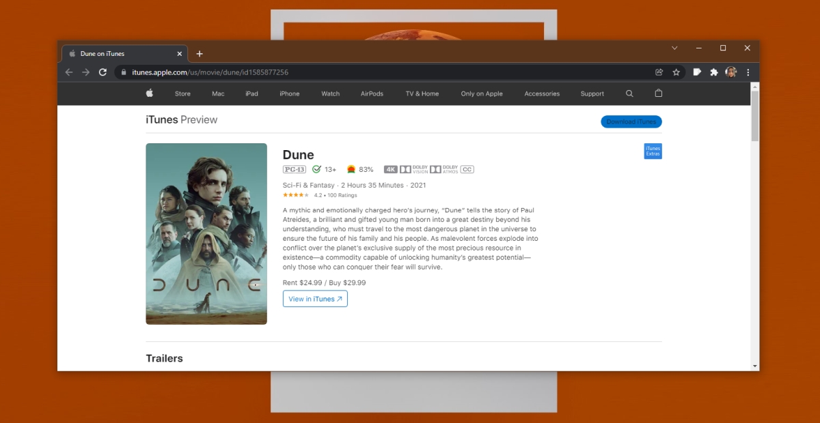Click the 'Rent $24.99 / Buy $29.99' price text
The height and width of the screenshot is (423, 820).
(325, 282)
